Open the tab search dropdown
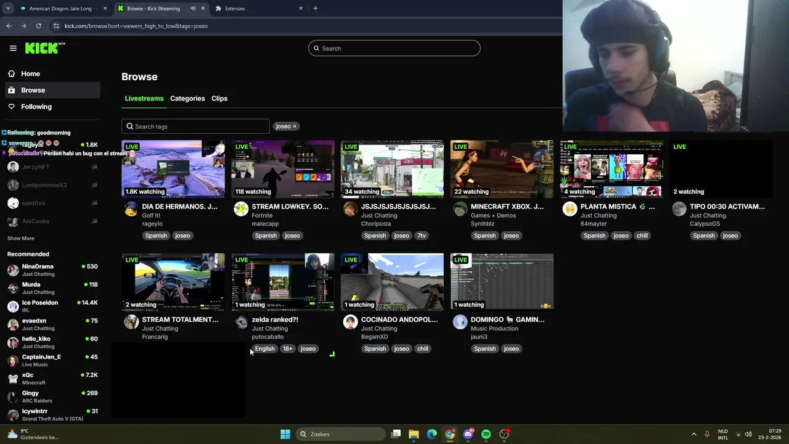 pyautogui.click(x=8, y=9)
